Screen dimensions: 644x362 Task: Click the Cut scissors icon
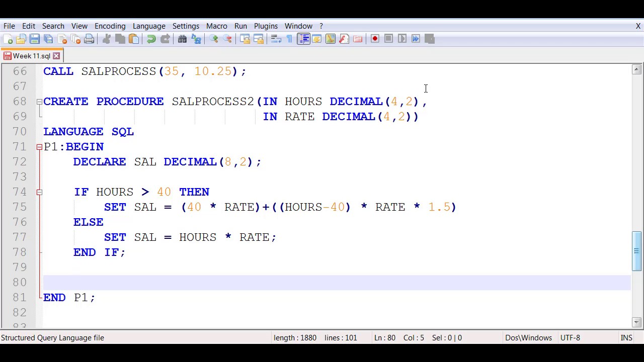[x=107, y=39]
